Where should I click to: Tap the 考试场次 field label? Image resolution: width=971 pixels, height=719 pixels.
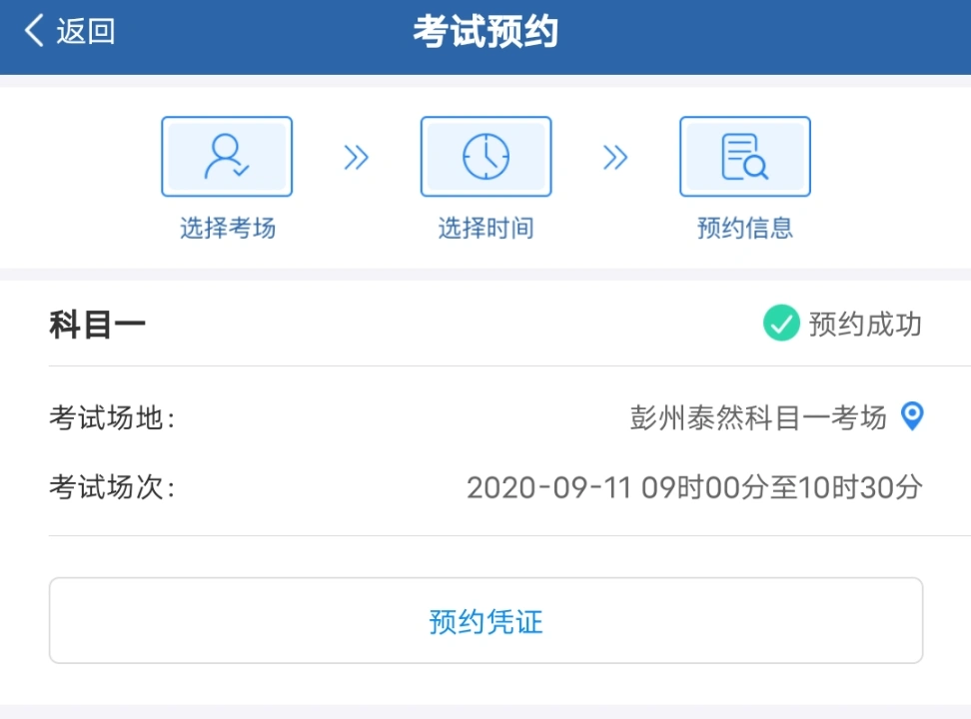point(112,487)
